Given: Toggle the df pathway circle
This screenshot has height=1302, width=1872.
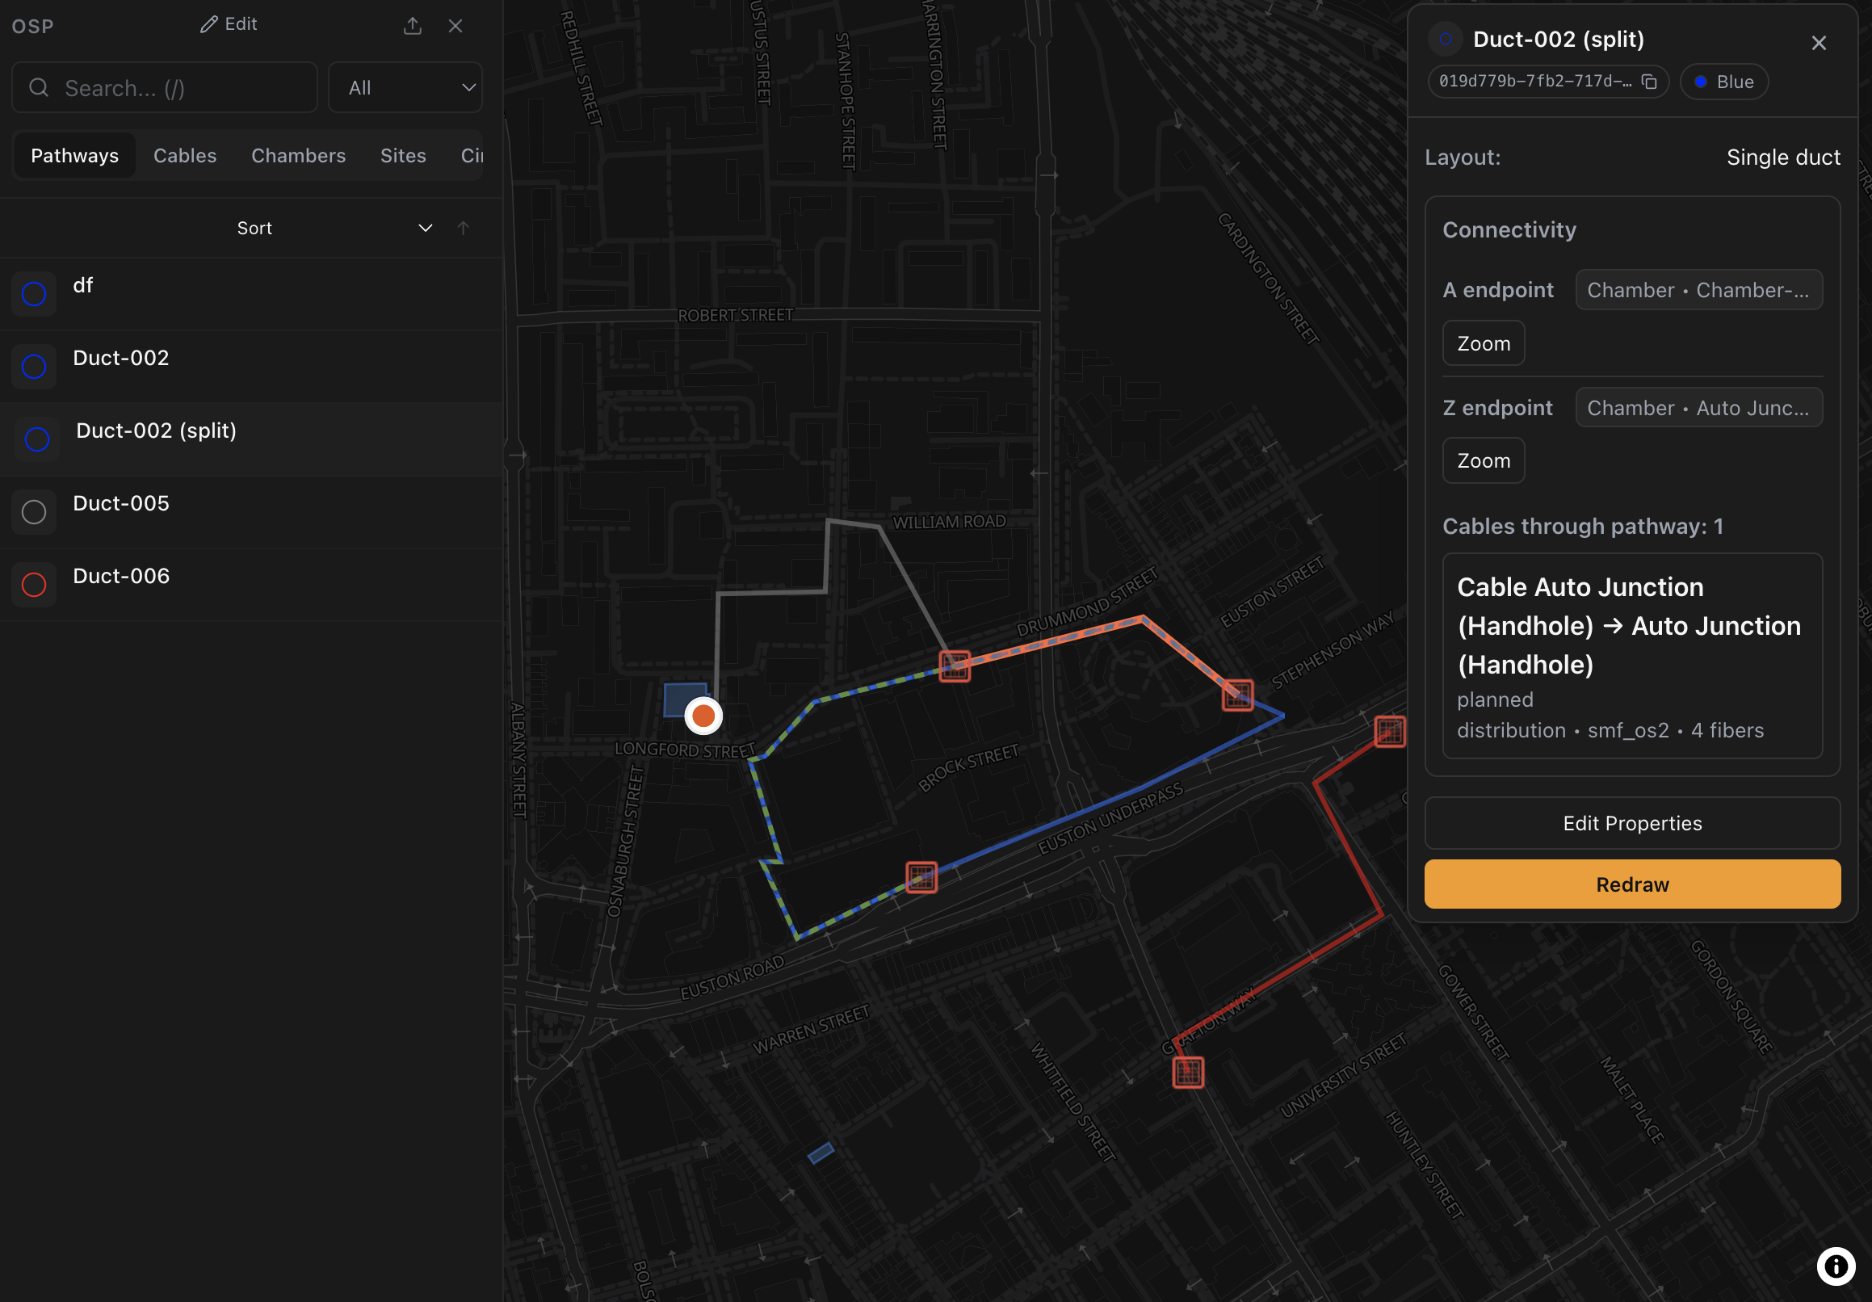Looking at the screenshot, I should 34,293.
